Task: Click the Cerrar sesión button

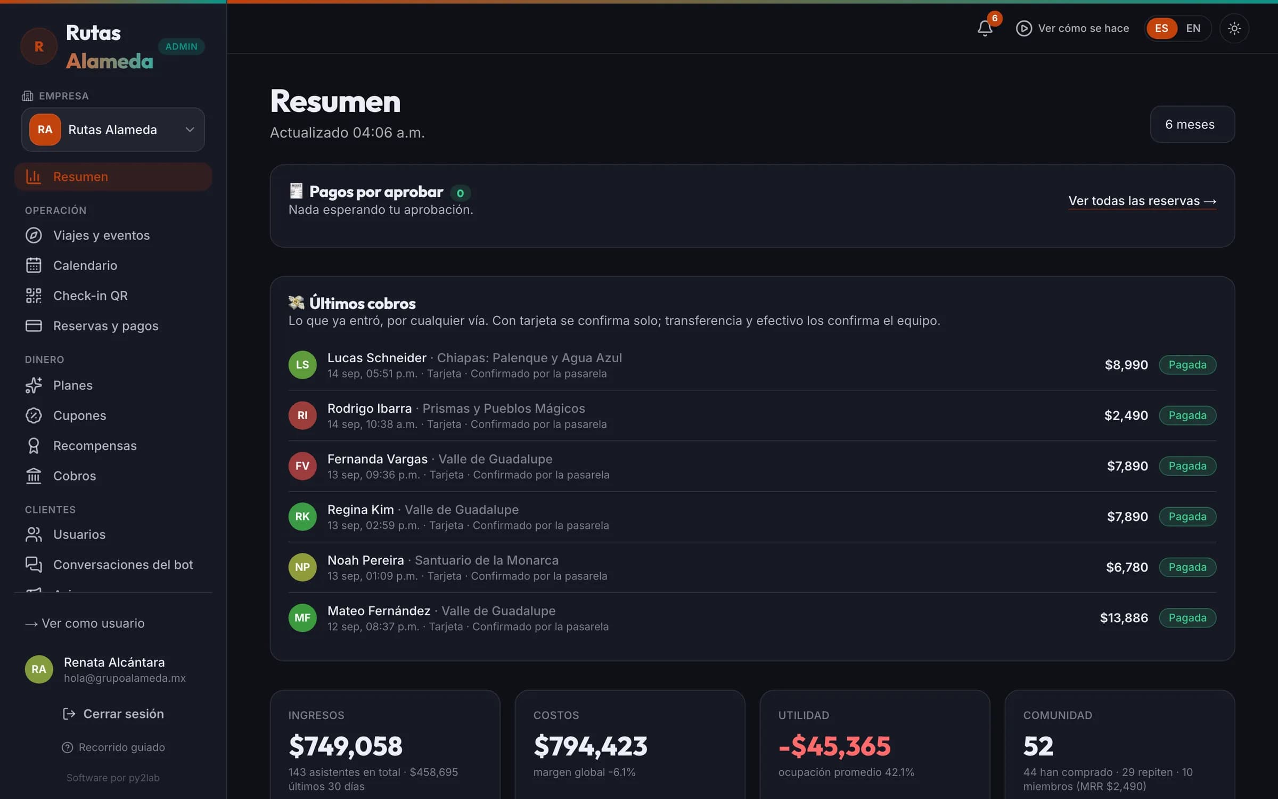Action: pos(113,714)
